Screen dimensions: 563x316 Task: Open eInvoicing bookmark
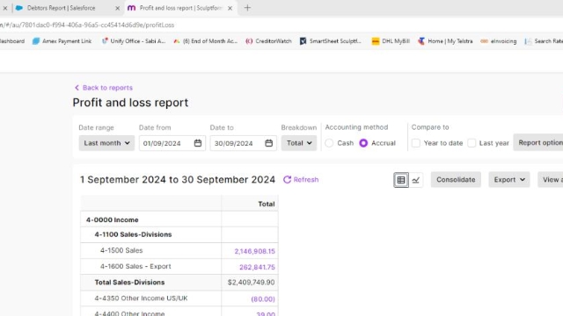499,41
